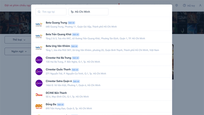Click the Cinestar Hai Bà Trưng purple logo

(39, 60)
